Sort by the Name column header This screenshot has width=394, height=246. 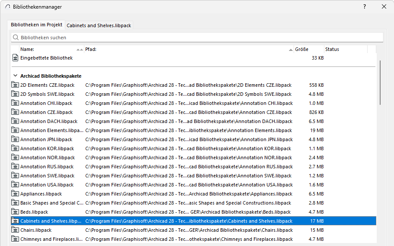click(x=51, y=49)
